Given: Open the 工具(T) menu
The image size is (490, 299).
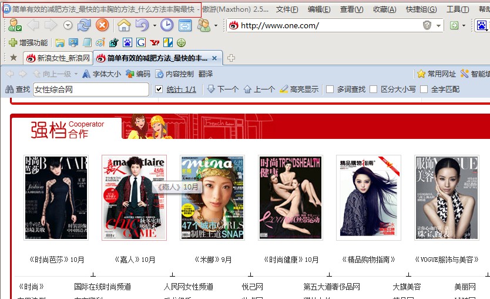Looking at the screenshot, I should (x=458, y=9).
